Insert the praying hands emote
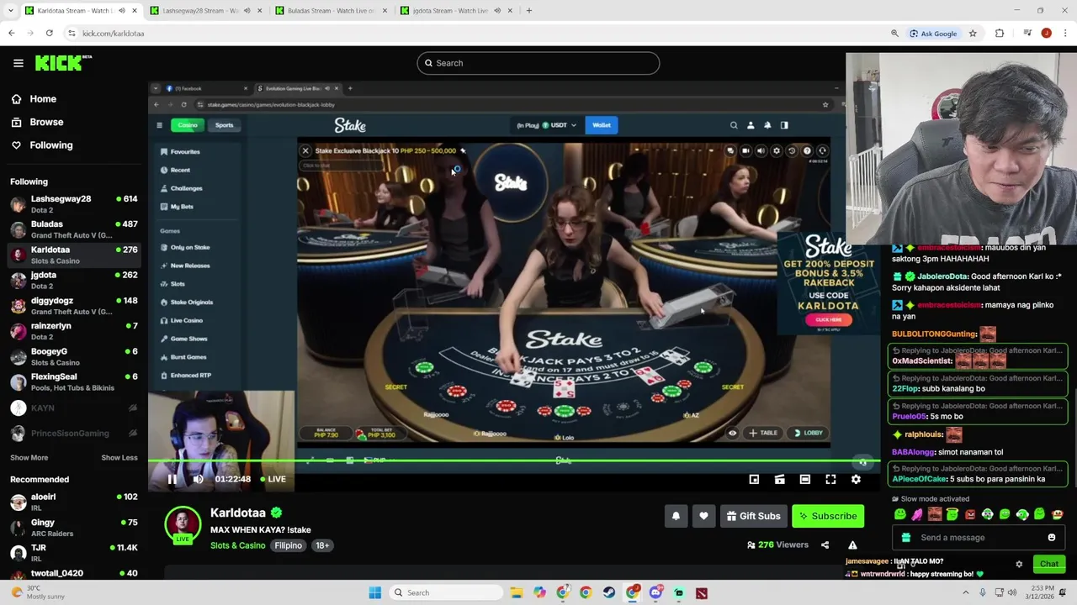The image size is (1077, 605). (x=917, y=514)
